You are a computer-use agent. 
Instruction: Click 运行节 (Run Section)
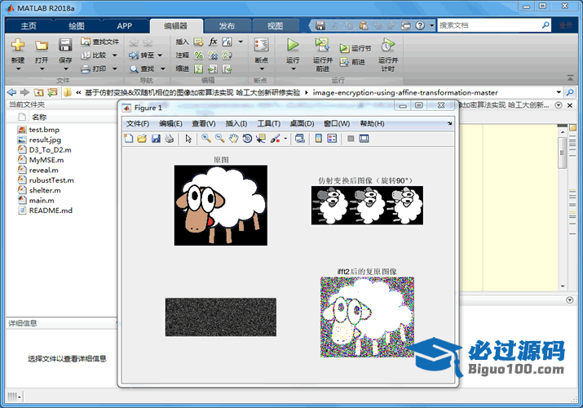pos(356,48)
